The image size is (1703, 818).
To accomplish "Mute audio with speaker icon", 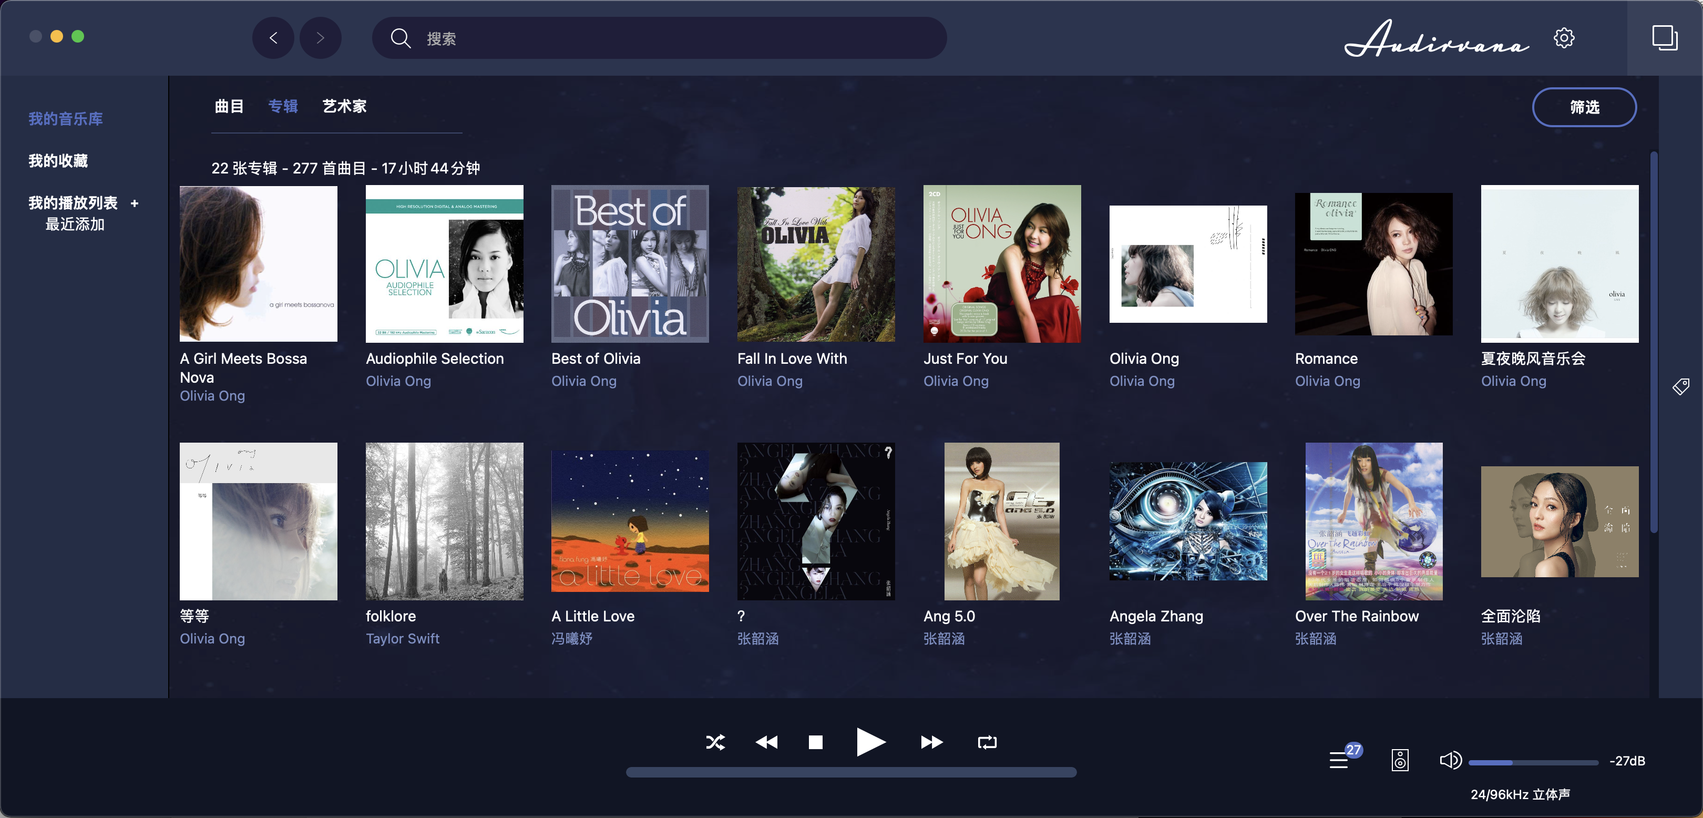I will pyautogui.click(x=1450, y=761).
